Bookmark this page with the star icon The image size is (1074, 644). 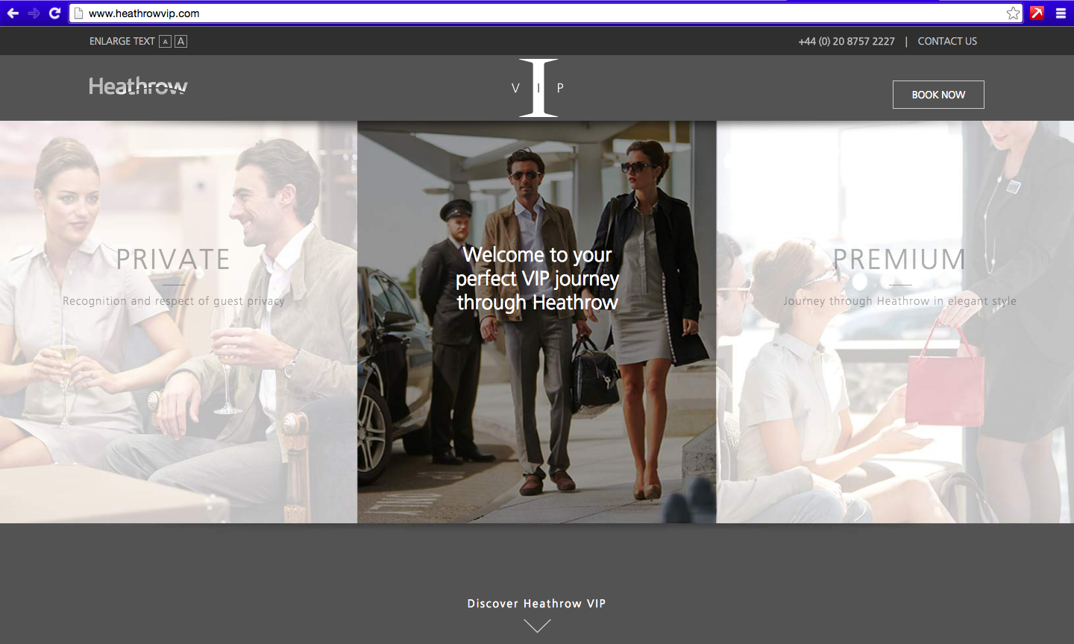(1013, 13)
